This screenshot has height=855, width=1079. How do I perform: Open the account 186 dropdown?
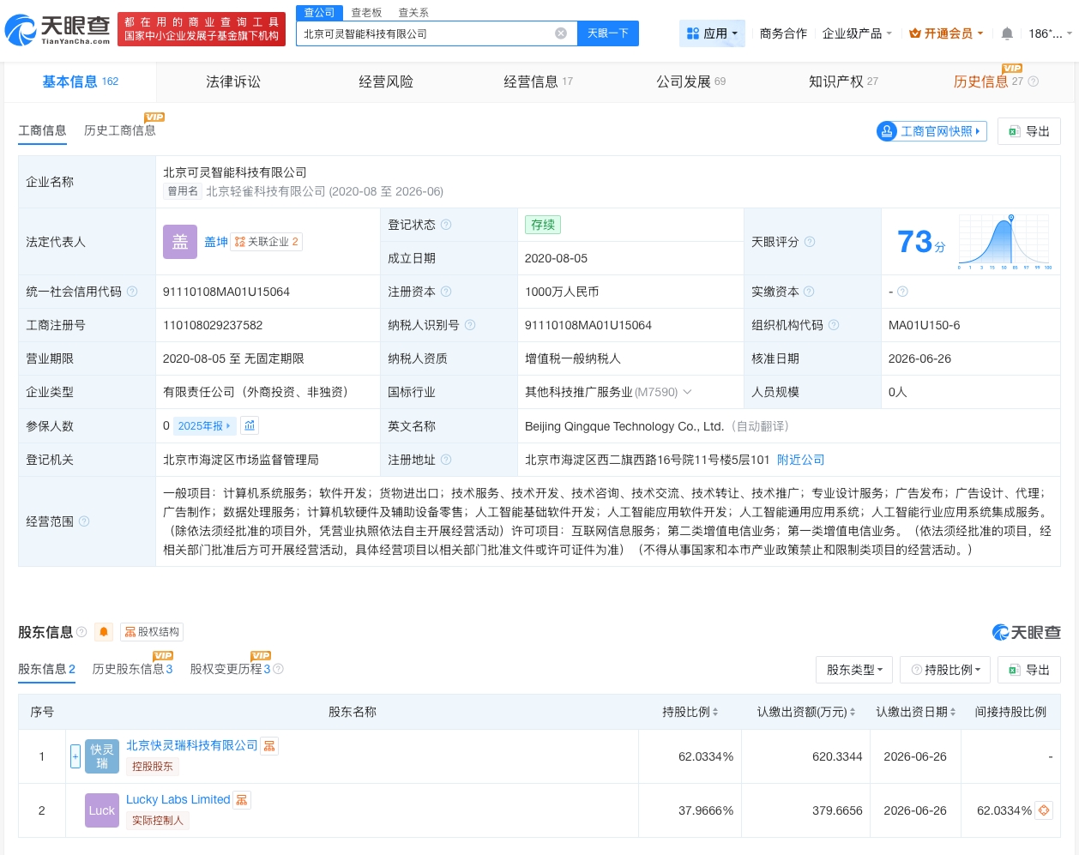pyautogui.click(x=1050, y=33)
